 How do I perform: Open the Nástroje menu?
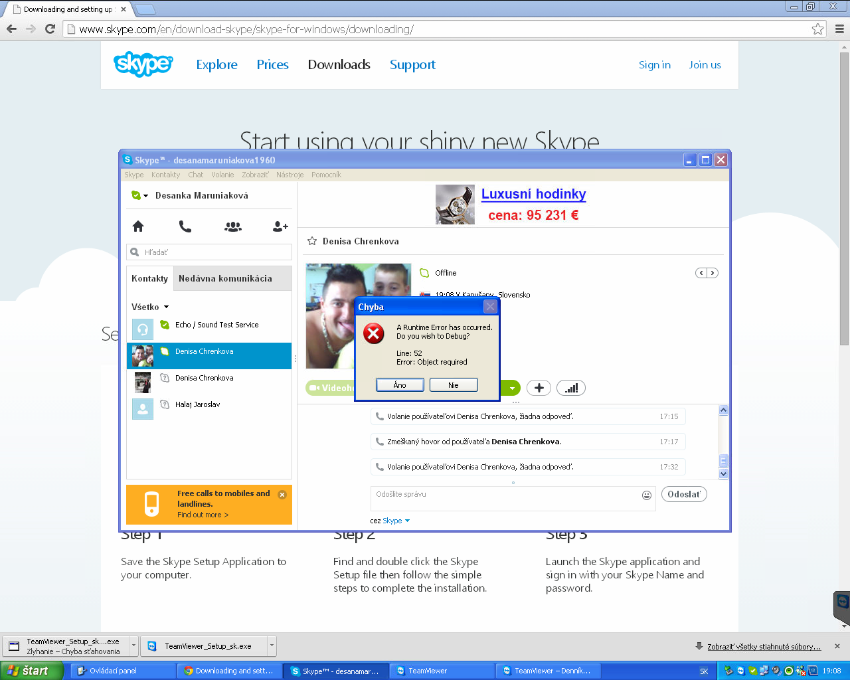(290, 175)
